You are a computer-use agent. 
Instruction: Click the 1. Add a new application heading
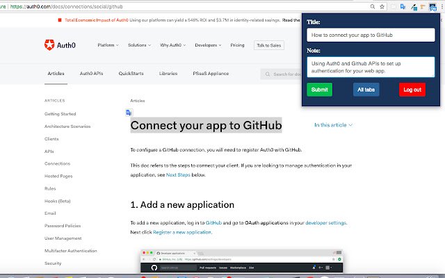(182, 204)
